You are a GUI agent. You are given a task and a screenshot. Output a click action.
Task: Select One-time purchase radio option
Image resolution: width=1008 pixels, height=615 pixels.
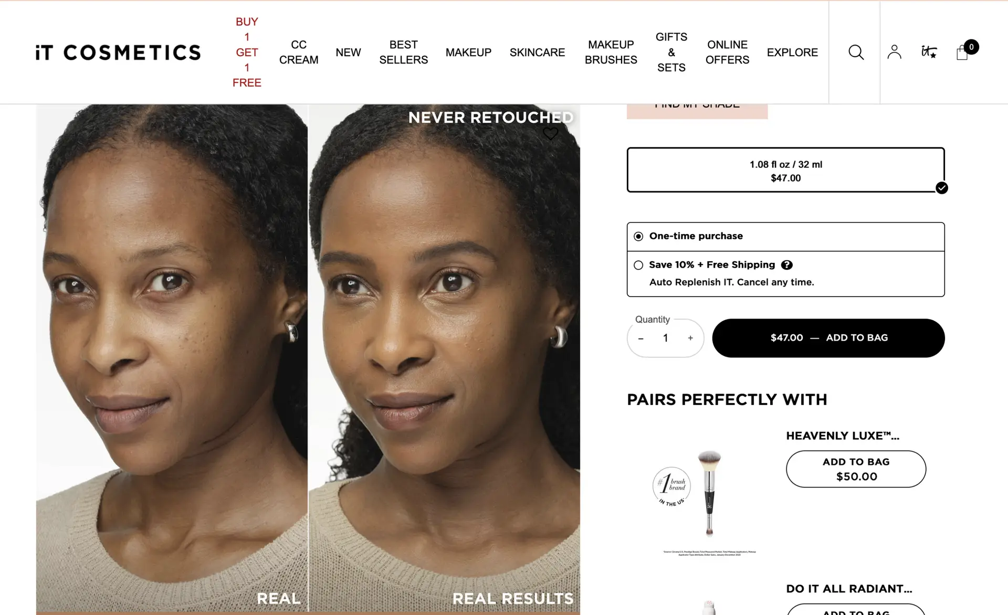click(x=638, y=236)
